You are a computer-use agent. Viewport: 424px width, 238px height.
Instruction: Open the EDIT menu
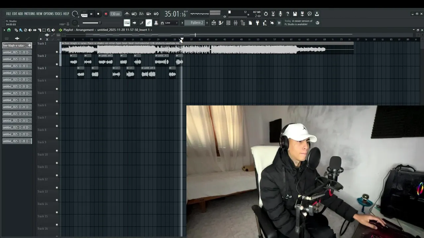click(x=15, y=14)
